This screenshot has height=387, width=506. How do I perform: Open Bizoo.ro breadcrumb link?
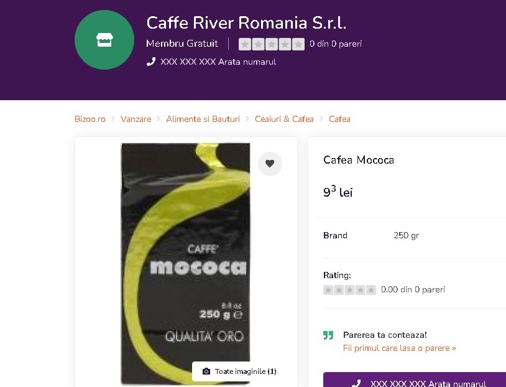coord(90,119)
